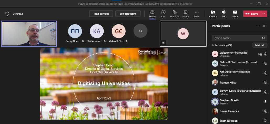Unmute the Mic in toolbar
The width and height of the screenshot is (270, 124).
224,14
